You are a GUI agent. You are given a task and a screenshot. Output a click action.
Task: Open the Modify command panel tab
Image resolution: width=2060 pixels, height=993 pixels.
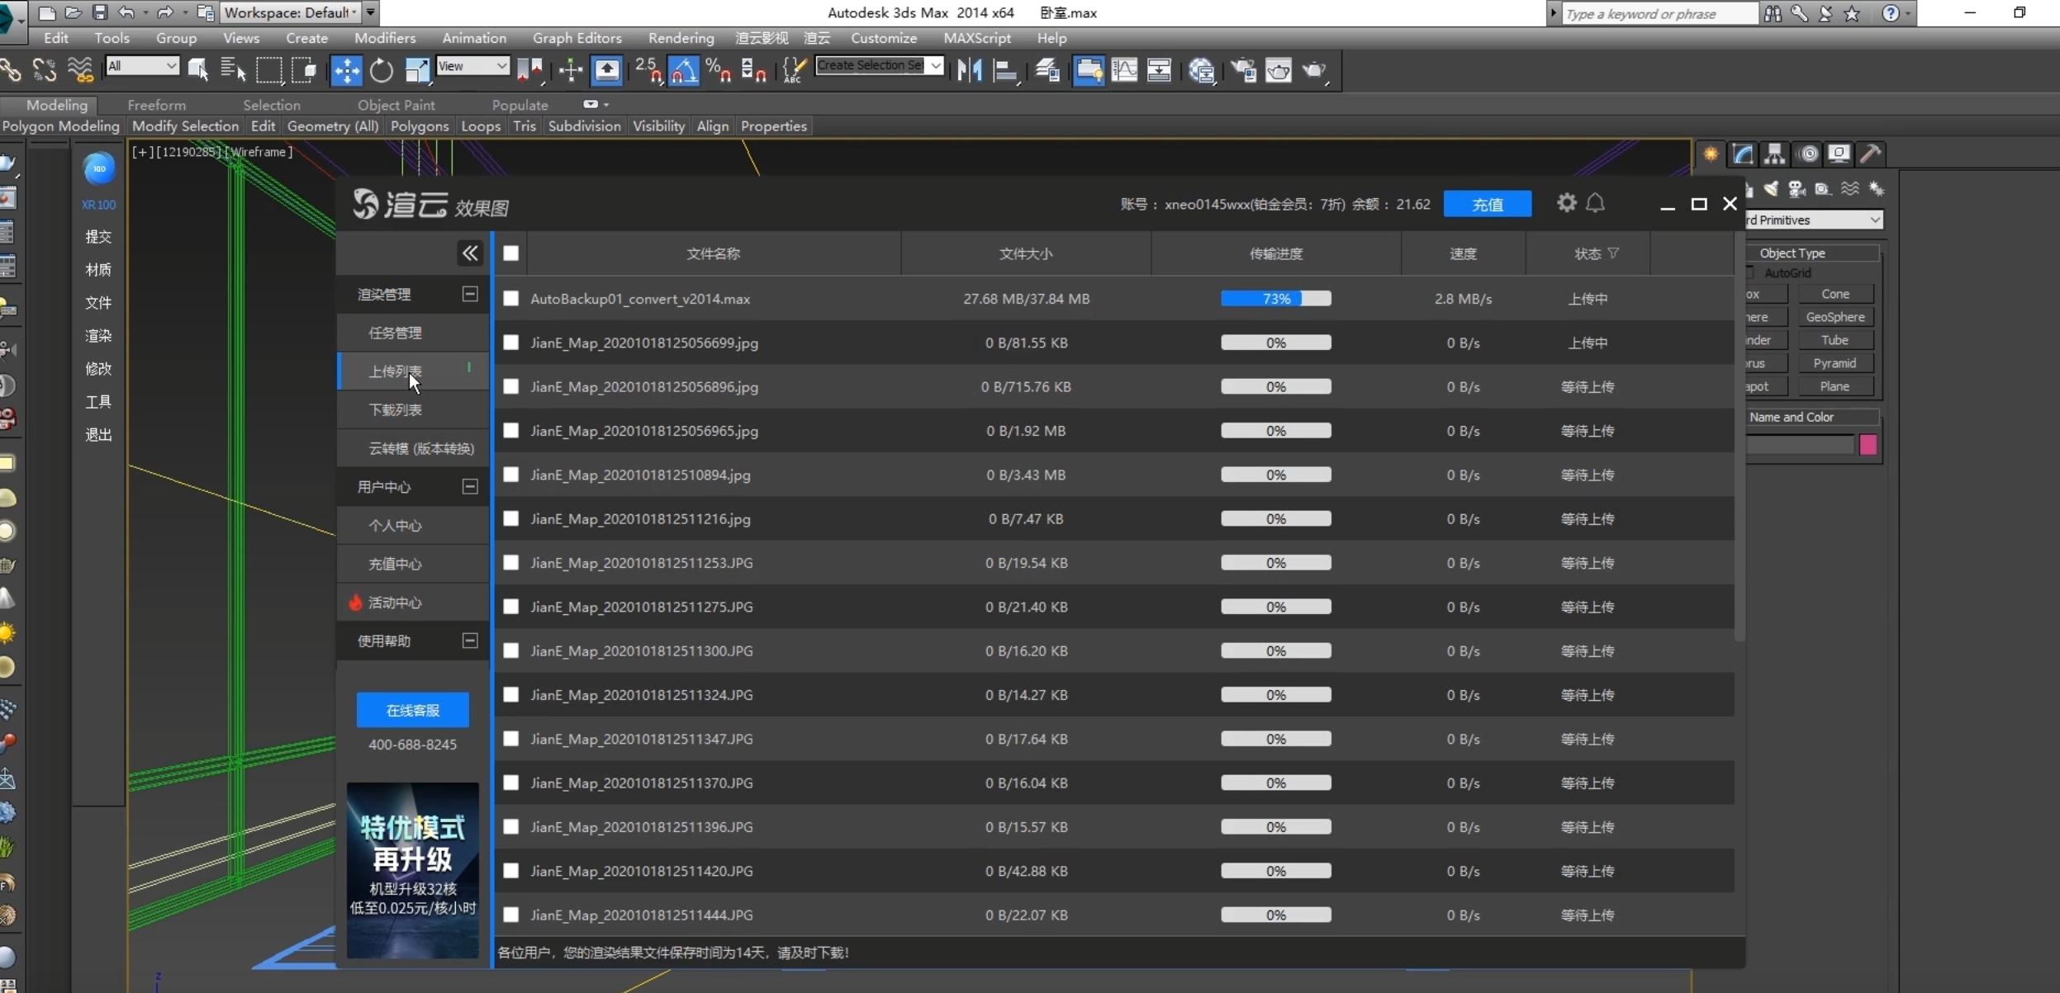click(1742, 154)
